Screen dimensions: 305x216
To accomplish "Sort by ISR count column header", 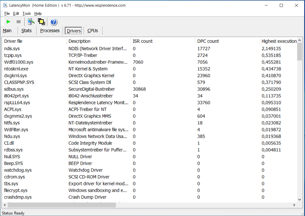I will 143,41.
